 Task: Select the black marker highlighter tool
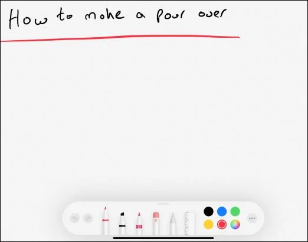pos(122,223)
